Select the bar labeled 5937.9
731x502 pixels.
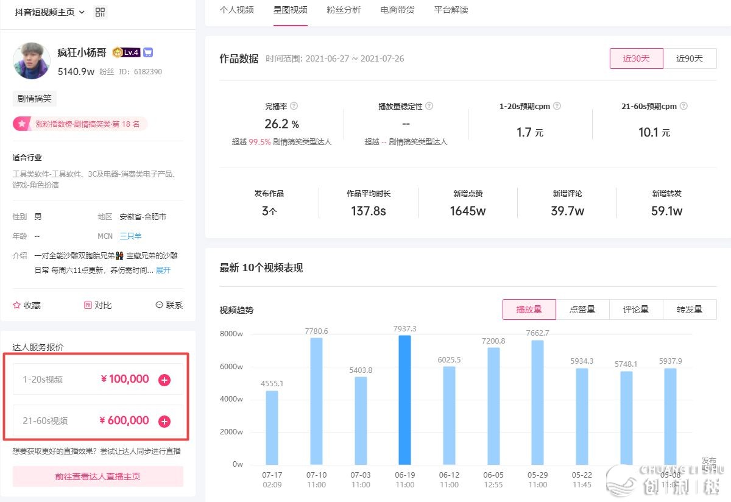click(x=671, y=417)
